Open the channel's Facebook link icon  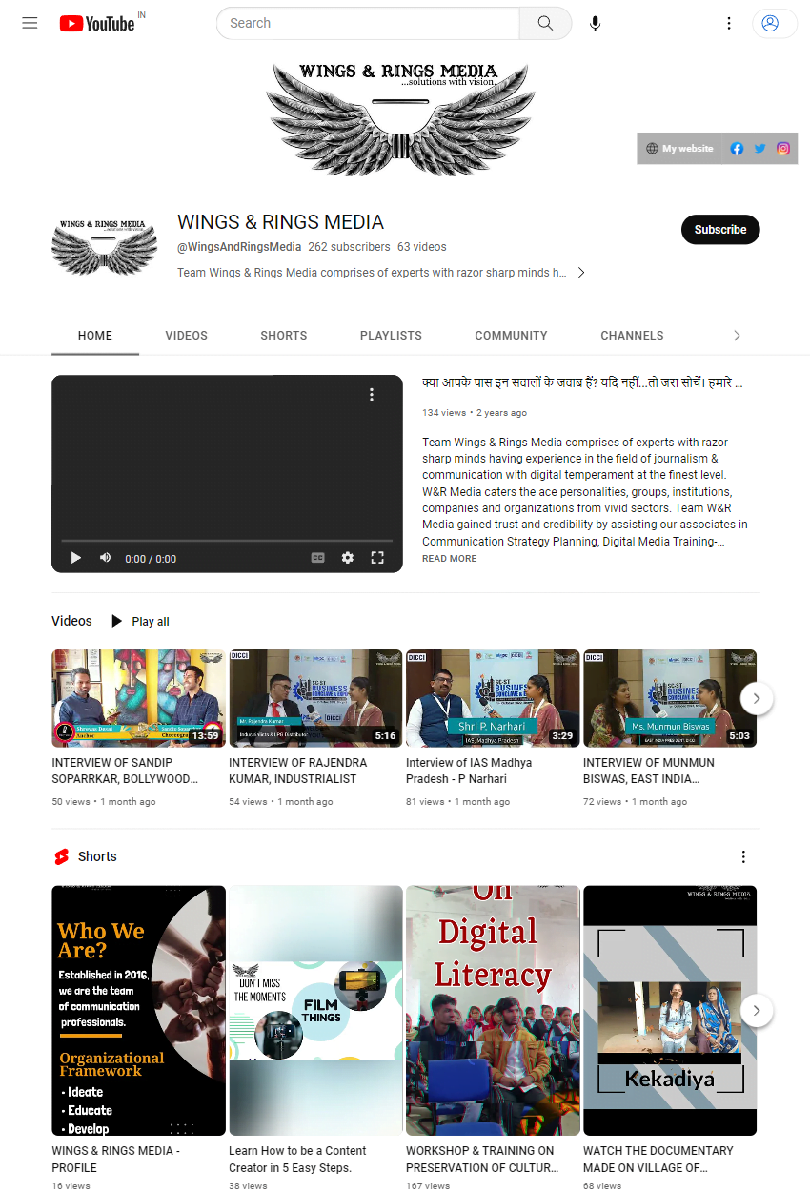pyautogui.click(x=737, y=149)
